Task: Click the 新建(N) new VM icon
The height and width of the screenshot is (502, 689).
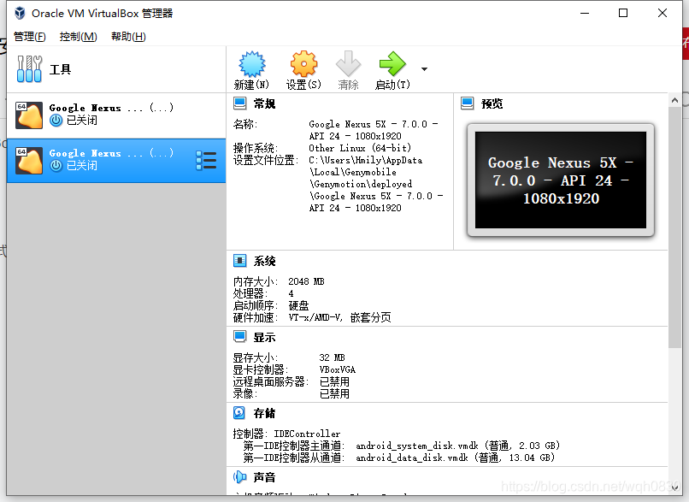Action: pyautogui.click(x=252, y=64)
